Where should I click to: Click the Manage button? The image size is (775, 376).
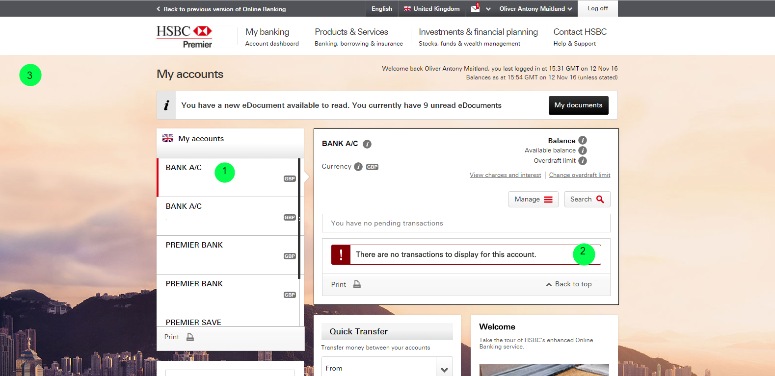coord(534,199)
